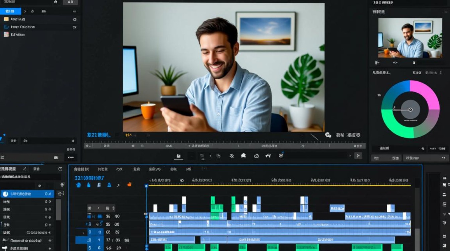This screenshot has width=450, height=251.
Task: Select the yellow folder icon in the project panel
Action: pos(6,19)
